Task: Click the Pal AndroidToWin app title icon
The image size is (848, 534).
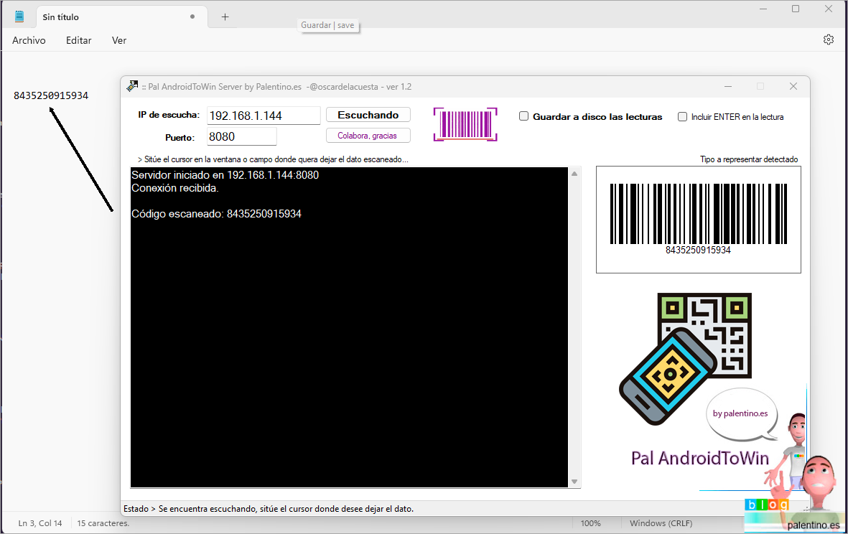Action: [132, 86]
